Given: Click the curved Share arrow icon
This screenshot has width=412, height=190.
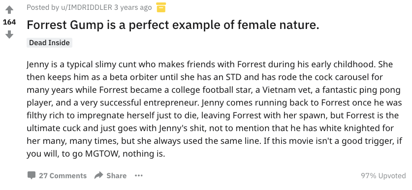Looking at the screenshot, I should tap(99, 175).
